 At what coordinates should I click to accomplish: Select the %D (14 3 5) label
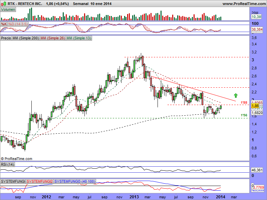pos(18,24)
